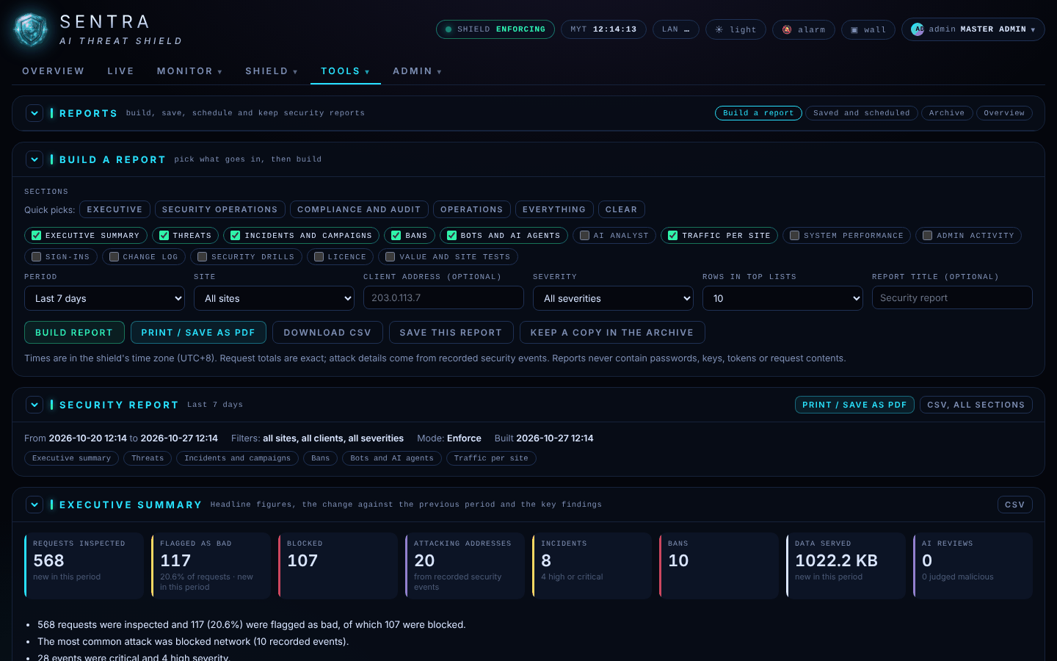Image resolution: width=1057 pixels, height=661 pixels.
Task: Open the Monitor menu
Action: click(x=189, y=71)
